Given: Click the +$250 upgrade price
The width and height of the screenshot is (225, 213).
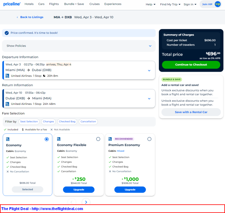Looking at the screenshot, I should click(79, 179).
